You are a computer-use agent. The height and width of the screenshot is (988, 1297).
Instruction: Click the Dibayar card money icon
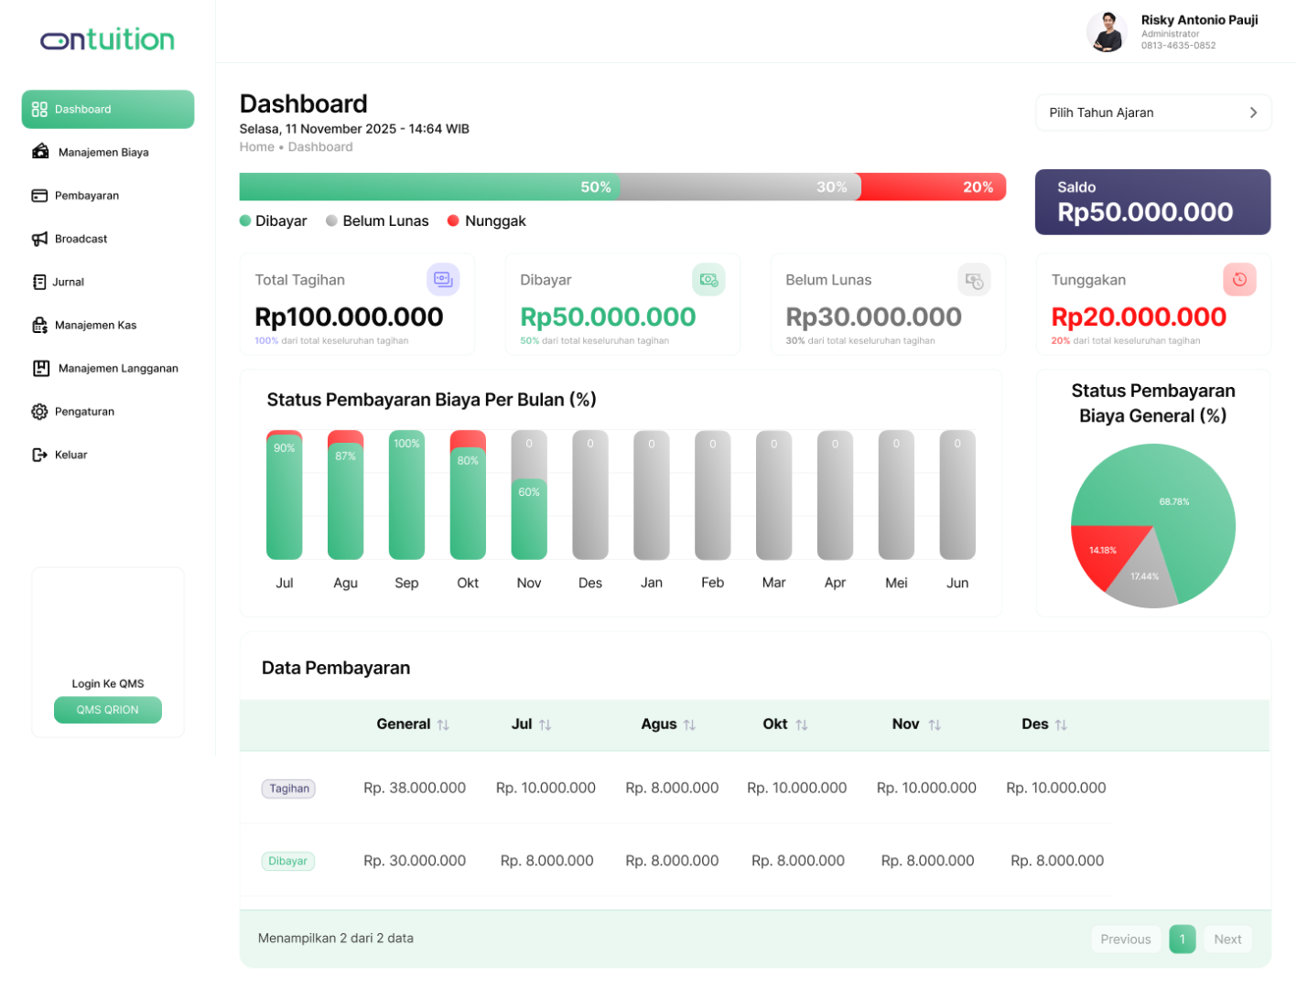pyautogui.click(x=708, y=280)
